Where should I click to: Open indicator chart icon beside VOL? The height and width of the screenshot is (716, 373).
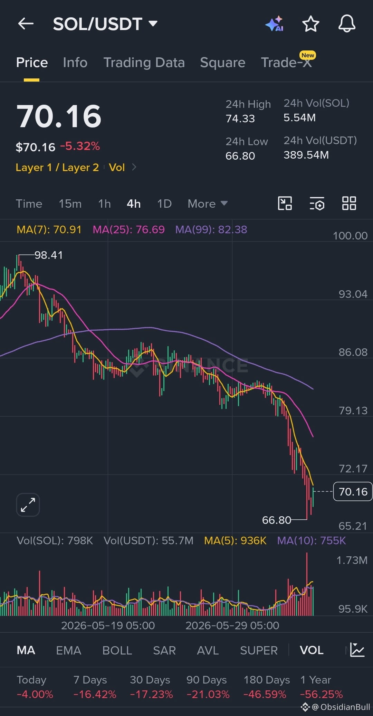click(x=357, y=650)
